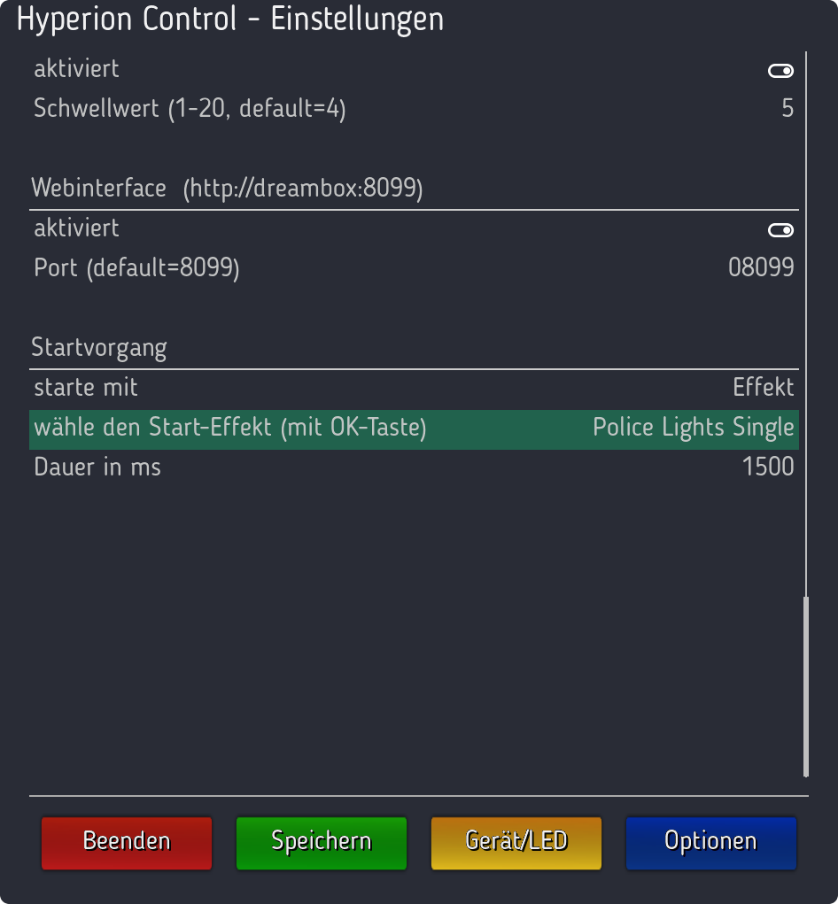Open the 'Police Lights Single' effect chooser
Screen dimensions: 838x904
(x=693, y=429)
